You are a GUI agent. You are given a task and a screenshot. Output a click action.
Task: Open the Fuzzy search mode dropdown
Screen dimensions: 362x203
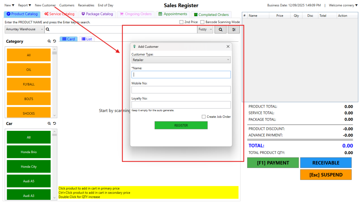pos(205,30)
